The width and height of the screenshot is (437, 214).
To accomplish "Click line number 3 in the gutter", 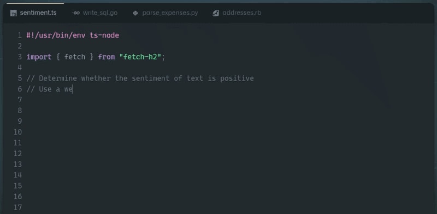I will (20, 57).
